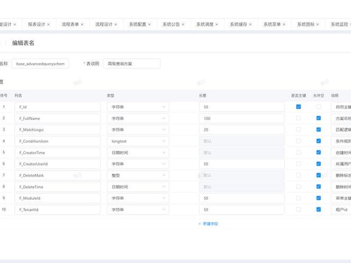Close the 流程表单 tab
Image resolution: width=351 pixels, height=263 pixels.
pos(82,25)
